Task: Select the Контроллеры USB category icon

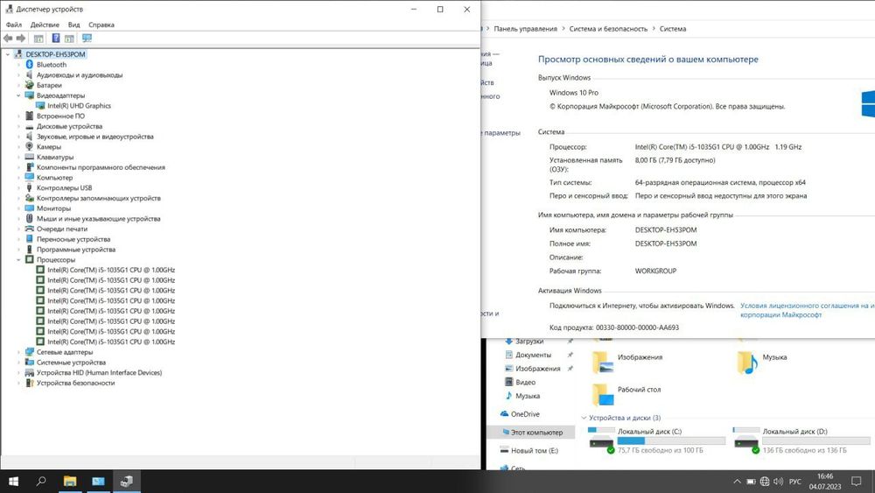Action: (x=30, y=187)
